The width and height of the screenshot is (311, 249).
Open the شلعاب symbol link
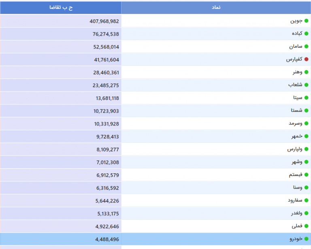coord(295,85)
